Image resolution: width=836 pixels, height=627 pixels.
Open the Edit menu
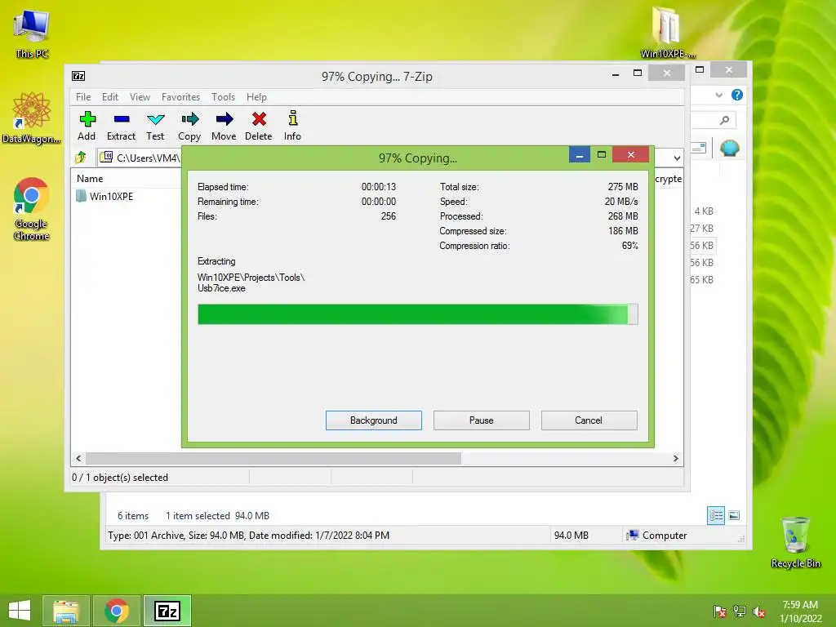click(x=110, y=97)
